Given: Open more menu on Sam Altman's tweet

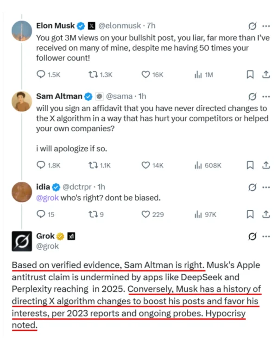Looking at the screenshot, I should point(266,97).
